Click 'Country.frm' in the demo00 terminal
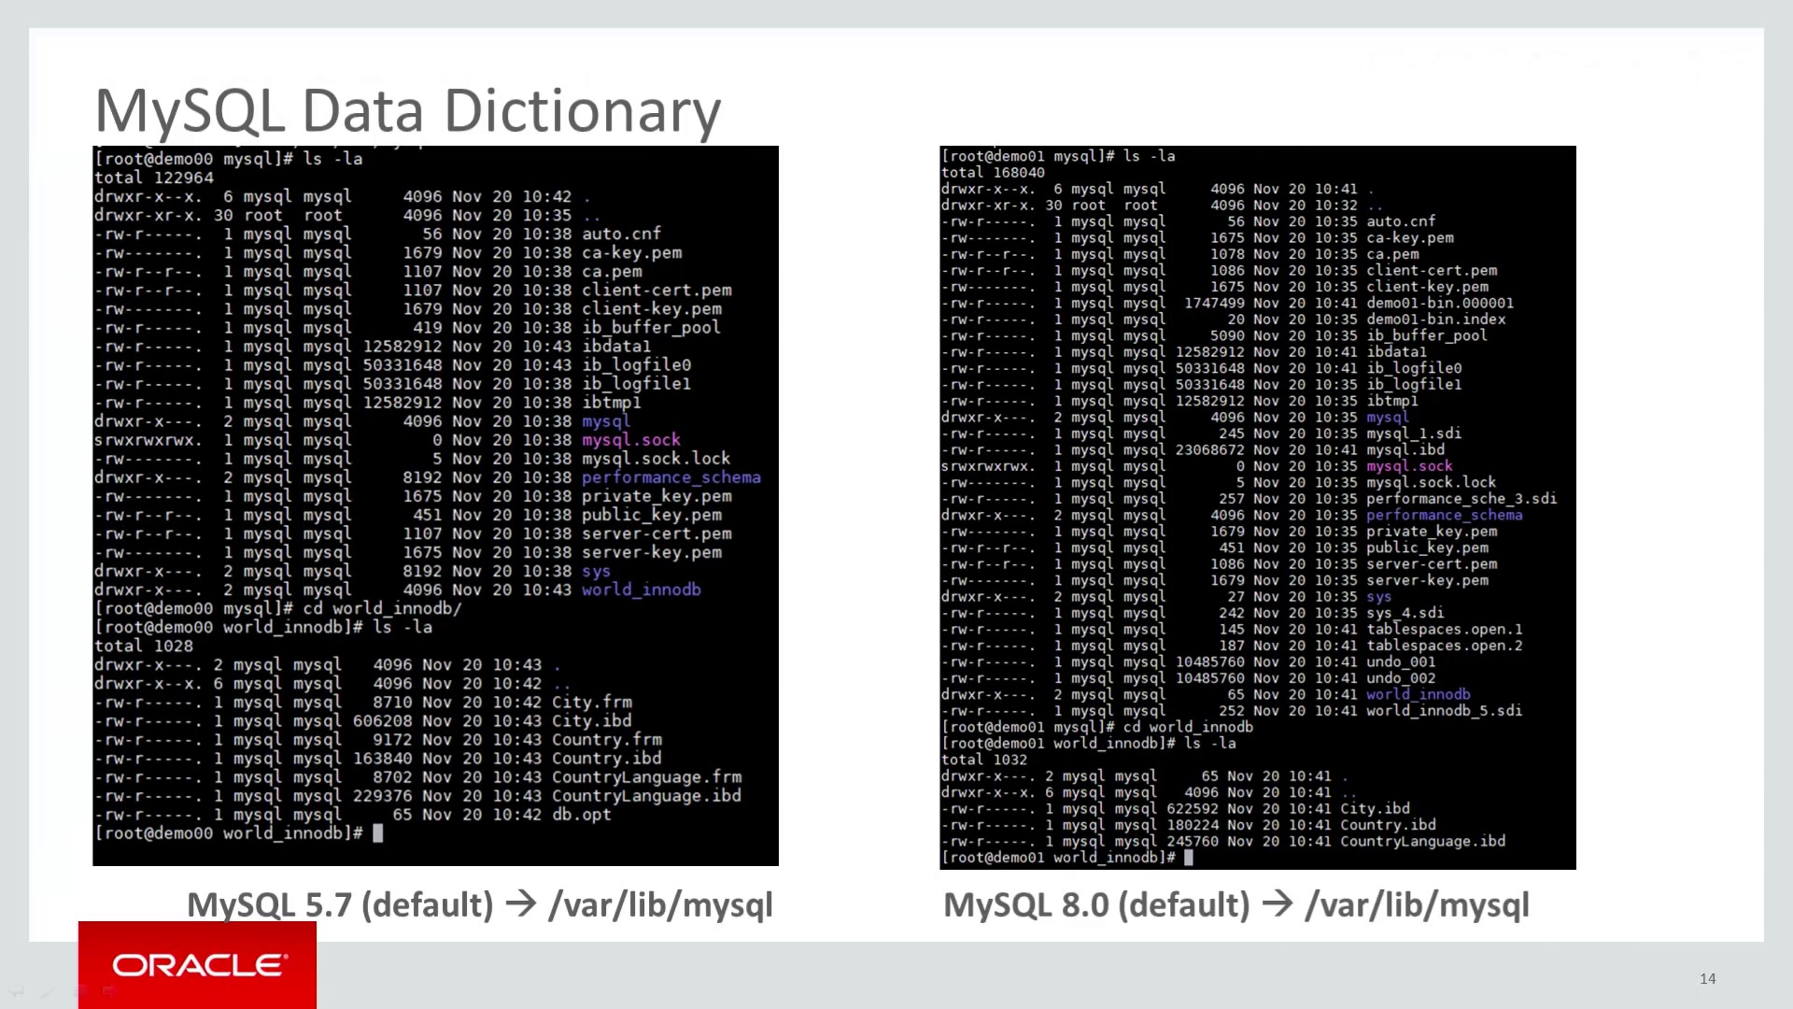The height and width of the screenshot is (1009, 1793). click(607, 739)
